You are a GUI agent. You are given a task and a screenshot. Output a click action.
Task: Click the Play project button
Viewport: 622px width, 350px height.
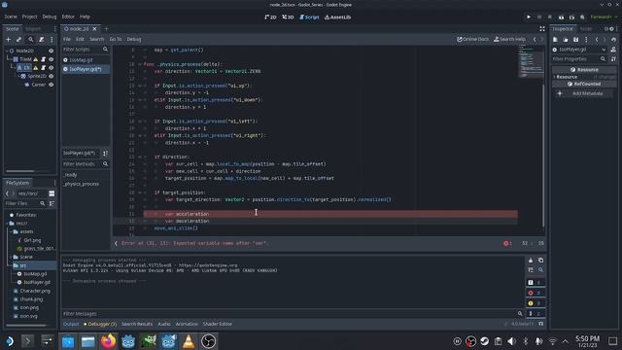click(x=529, y=17)
